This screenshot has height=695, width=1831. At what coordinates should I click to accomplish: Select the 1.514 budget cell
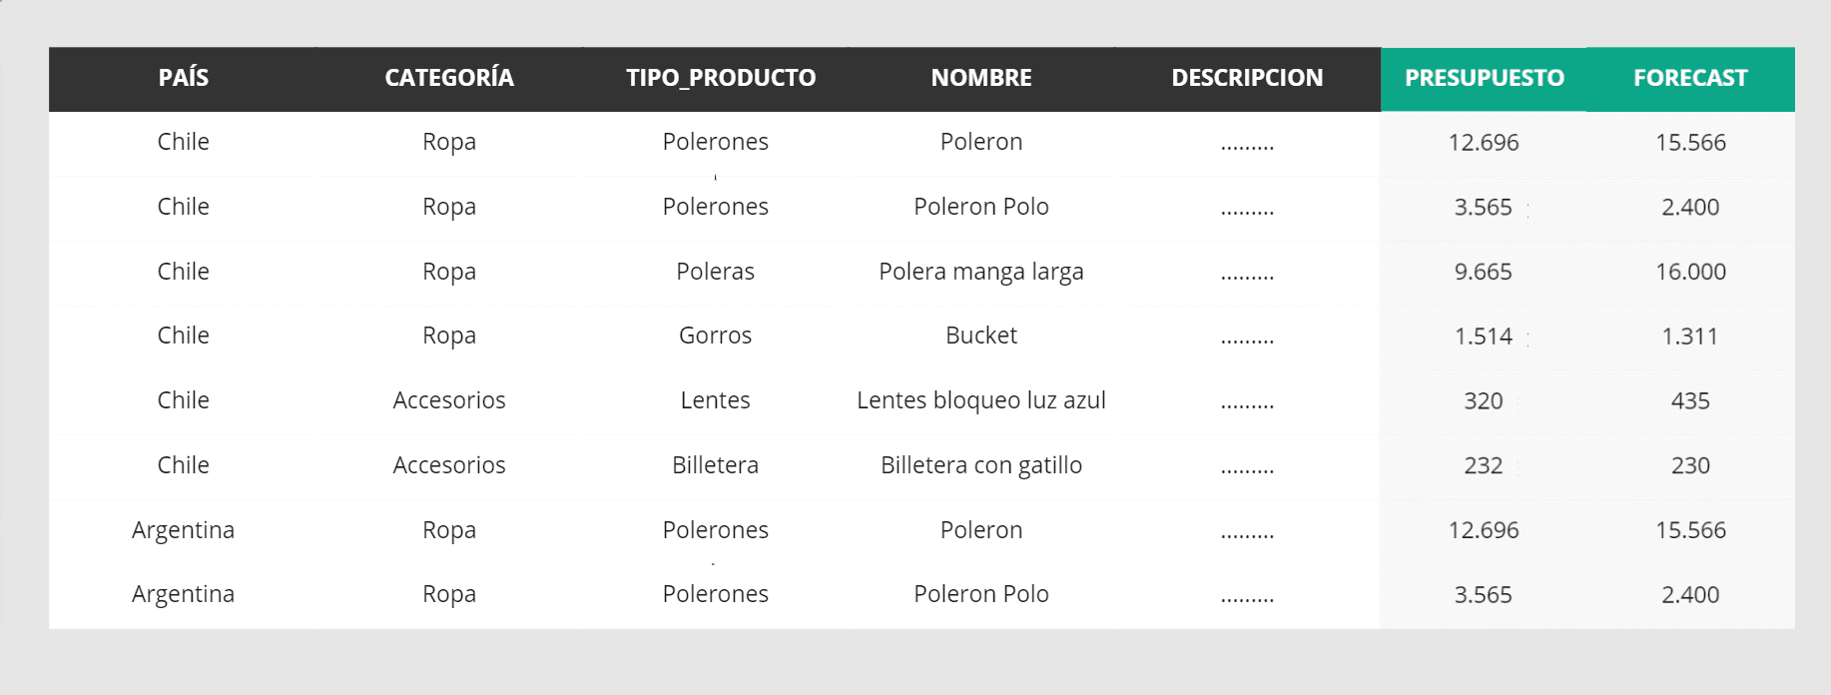tap(1483, 337)
